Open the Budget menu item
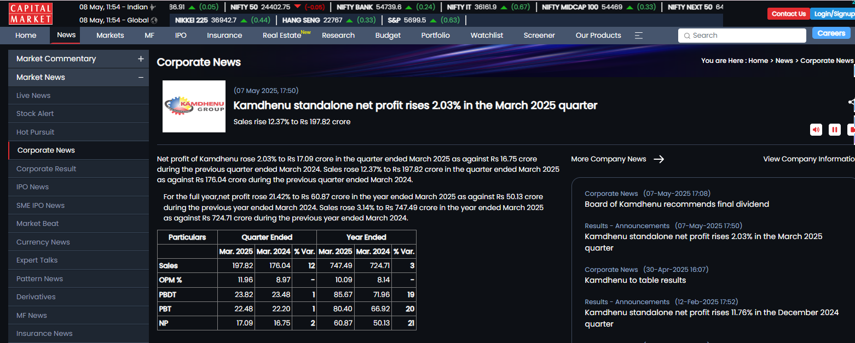The height and width of the screenshot is (343, 855). point(388,36)
